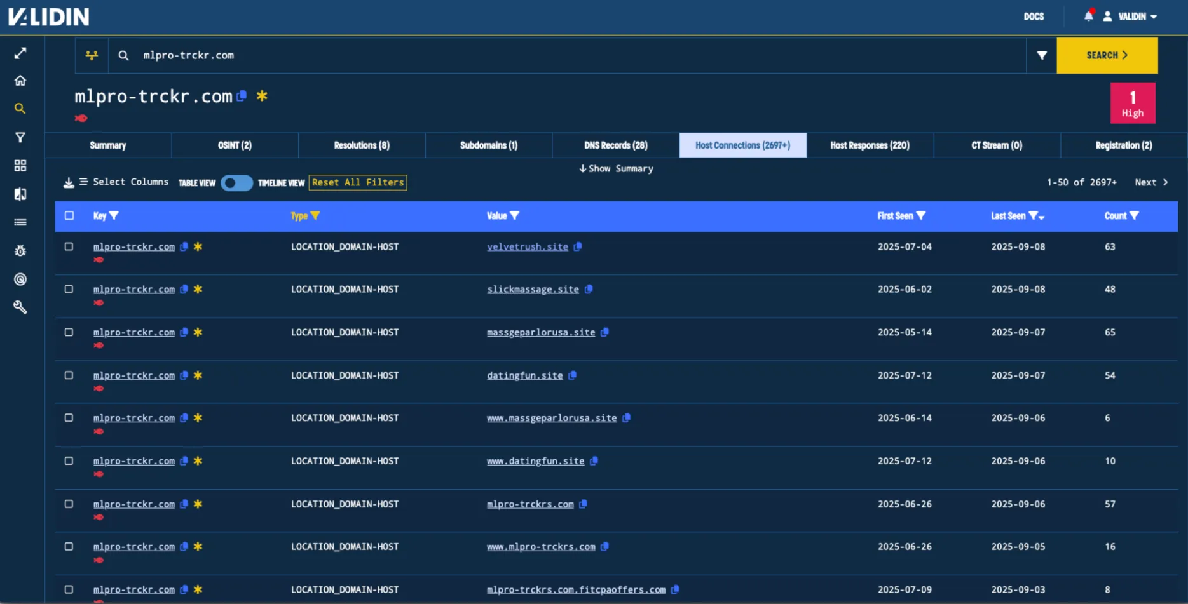Click Reset All Filters
The width and height of the screenshot is (1188, 604).
pos(358,183)
